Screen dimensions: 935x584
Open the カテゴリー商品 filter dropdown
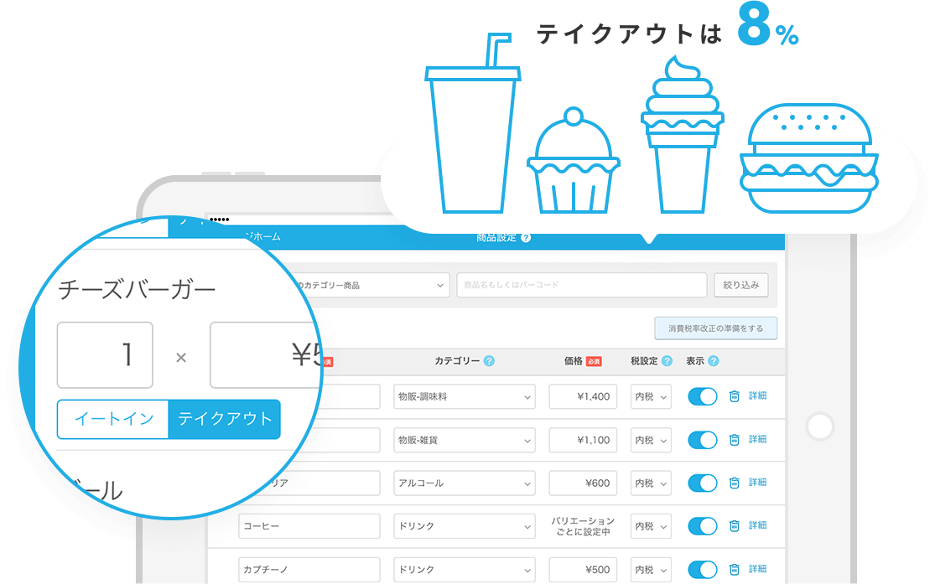[369, 286]
